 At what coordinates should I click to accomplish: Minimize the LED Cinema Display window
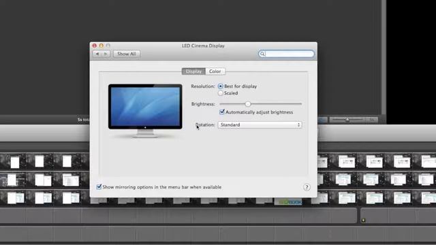coord(102,46)
